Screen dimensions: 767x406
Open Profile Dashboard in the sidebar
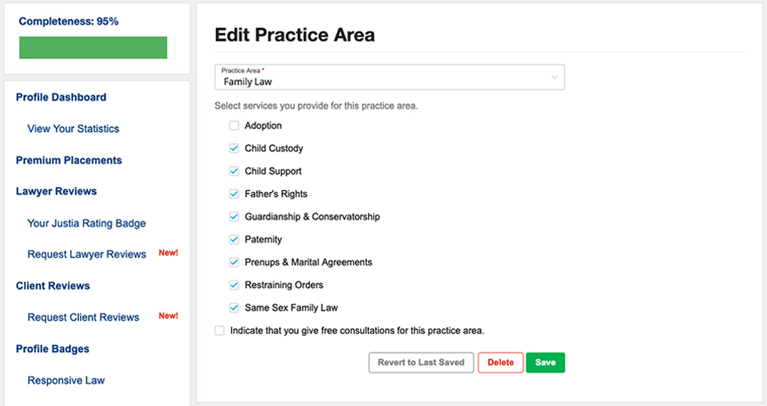[61, 98]
